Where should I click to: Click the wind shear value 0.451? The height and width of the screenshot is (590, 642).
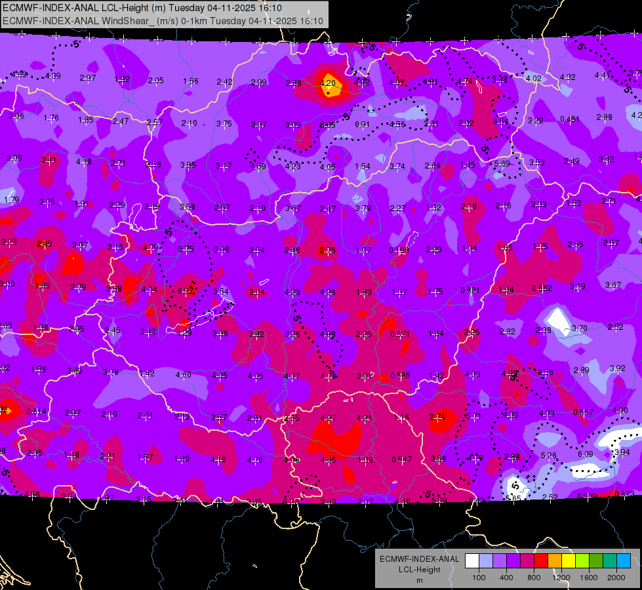(570, 119)
